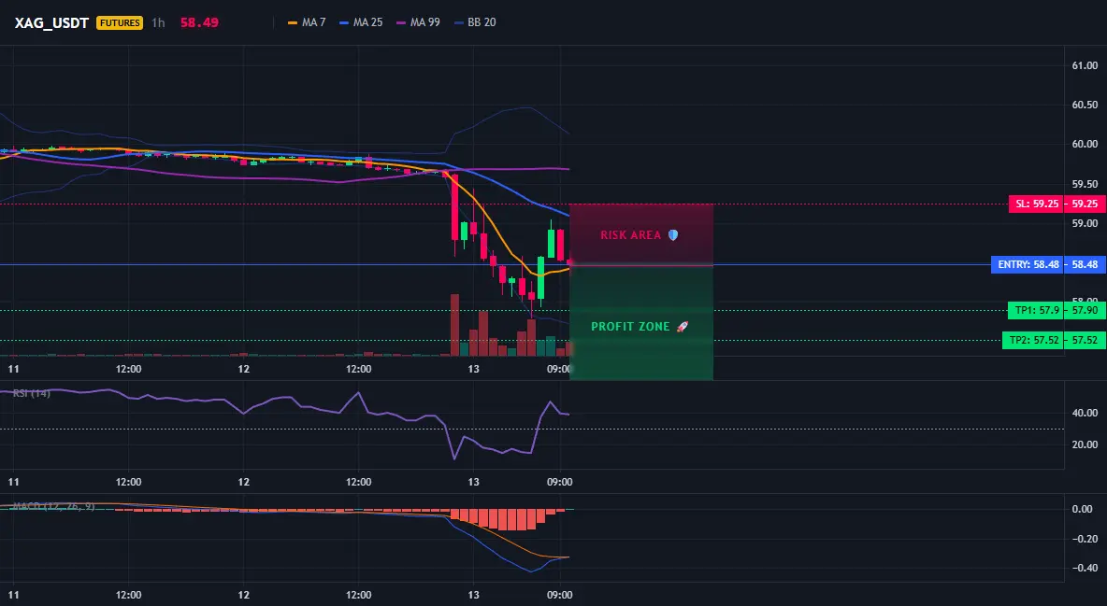Screen dimensions: 1107x606
Task: Click the green 57.52 price axis tag
Action: click(x=1085, y=341)
